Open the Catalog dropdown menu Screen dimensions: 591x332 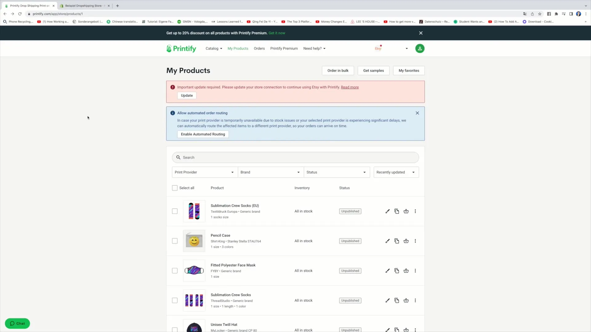(x=214, y=49)
